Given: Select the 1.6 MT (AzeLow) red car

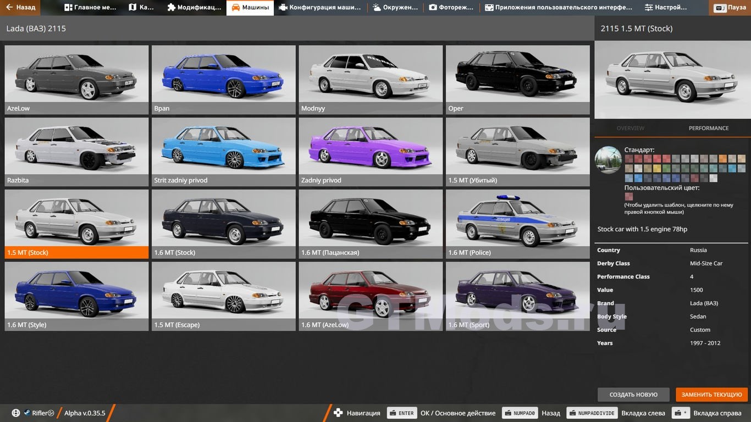Looking at the screenshot, I should (x=371, y=296).
